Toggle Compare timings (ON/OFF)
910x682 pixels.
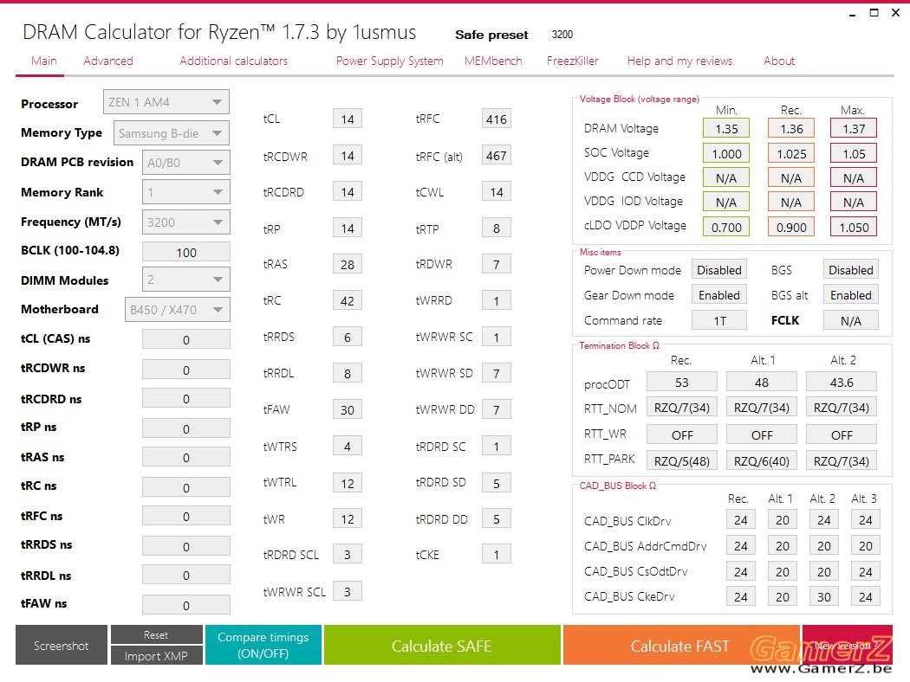tap(263, 645)
